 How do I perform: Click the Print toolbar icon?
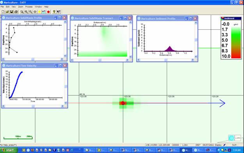tap(16, 12)
